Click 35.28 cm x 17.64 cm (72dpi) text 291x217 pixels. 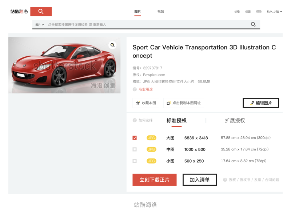(245, 149)
